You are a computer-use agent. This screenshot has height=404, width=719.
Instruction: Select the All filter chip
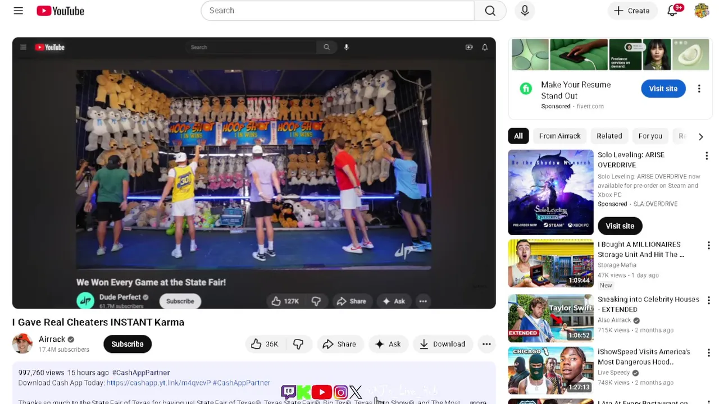pyautogui.click(x=518, y=136)
